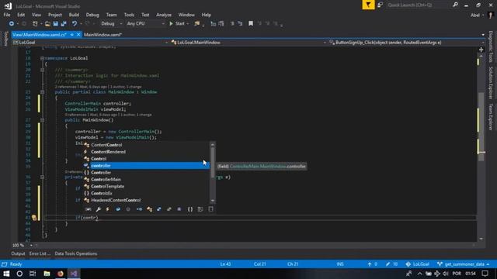Open the LoLGoal.MainWindow type dropdown
This screenshot has height=279, width=497.
click(x=248, y=43)
